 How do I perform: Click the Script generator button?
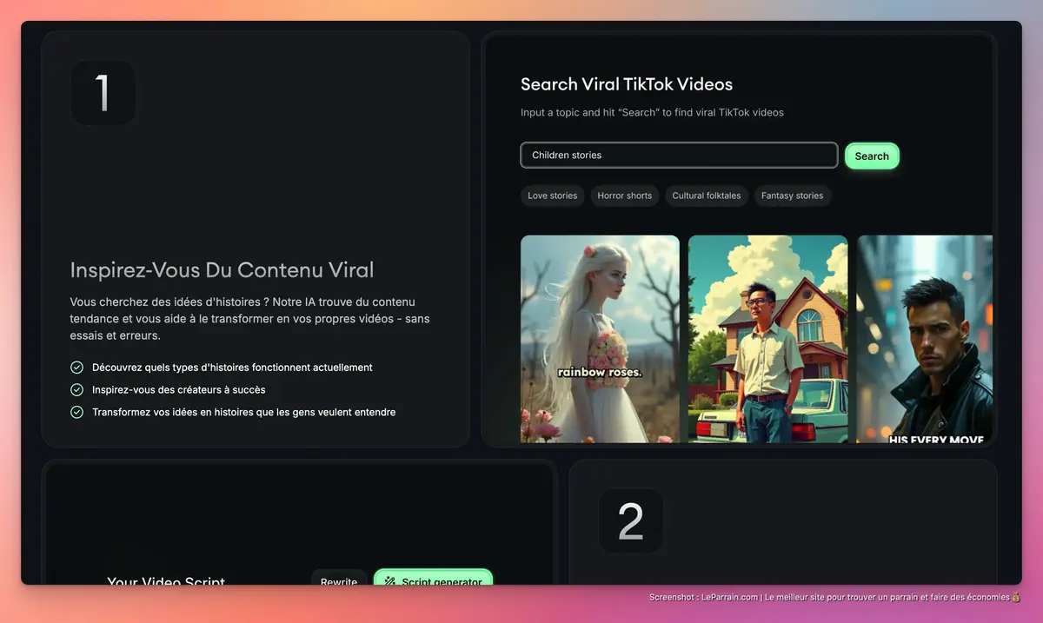point(433,578)
